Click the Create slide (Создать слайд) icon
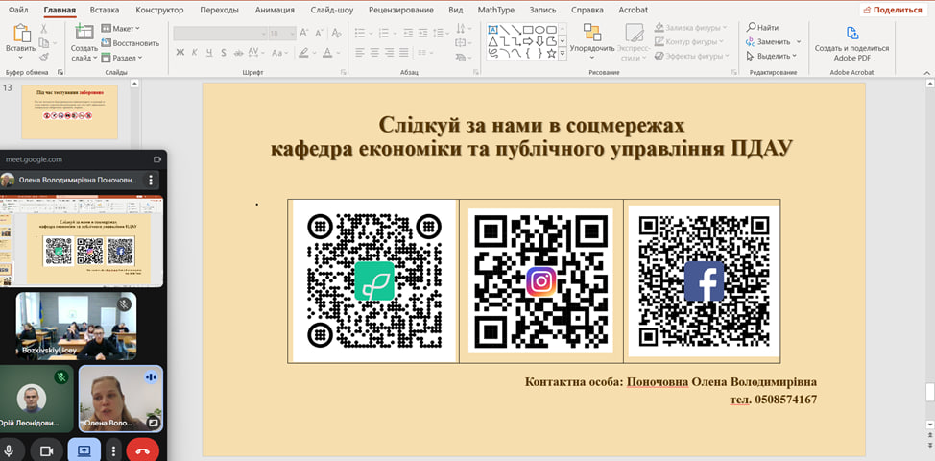This screenshot has width=935, height=461. pos(84,34)
